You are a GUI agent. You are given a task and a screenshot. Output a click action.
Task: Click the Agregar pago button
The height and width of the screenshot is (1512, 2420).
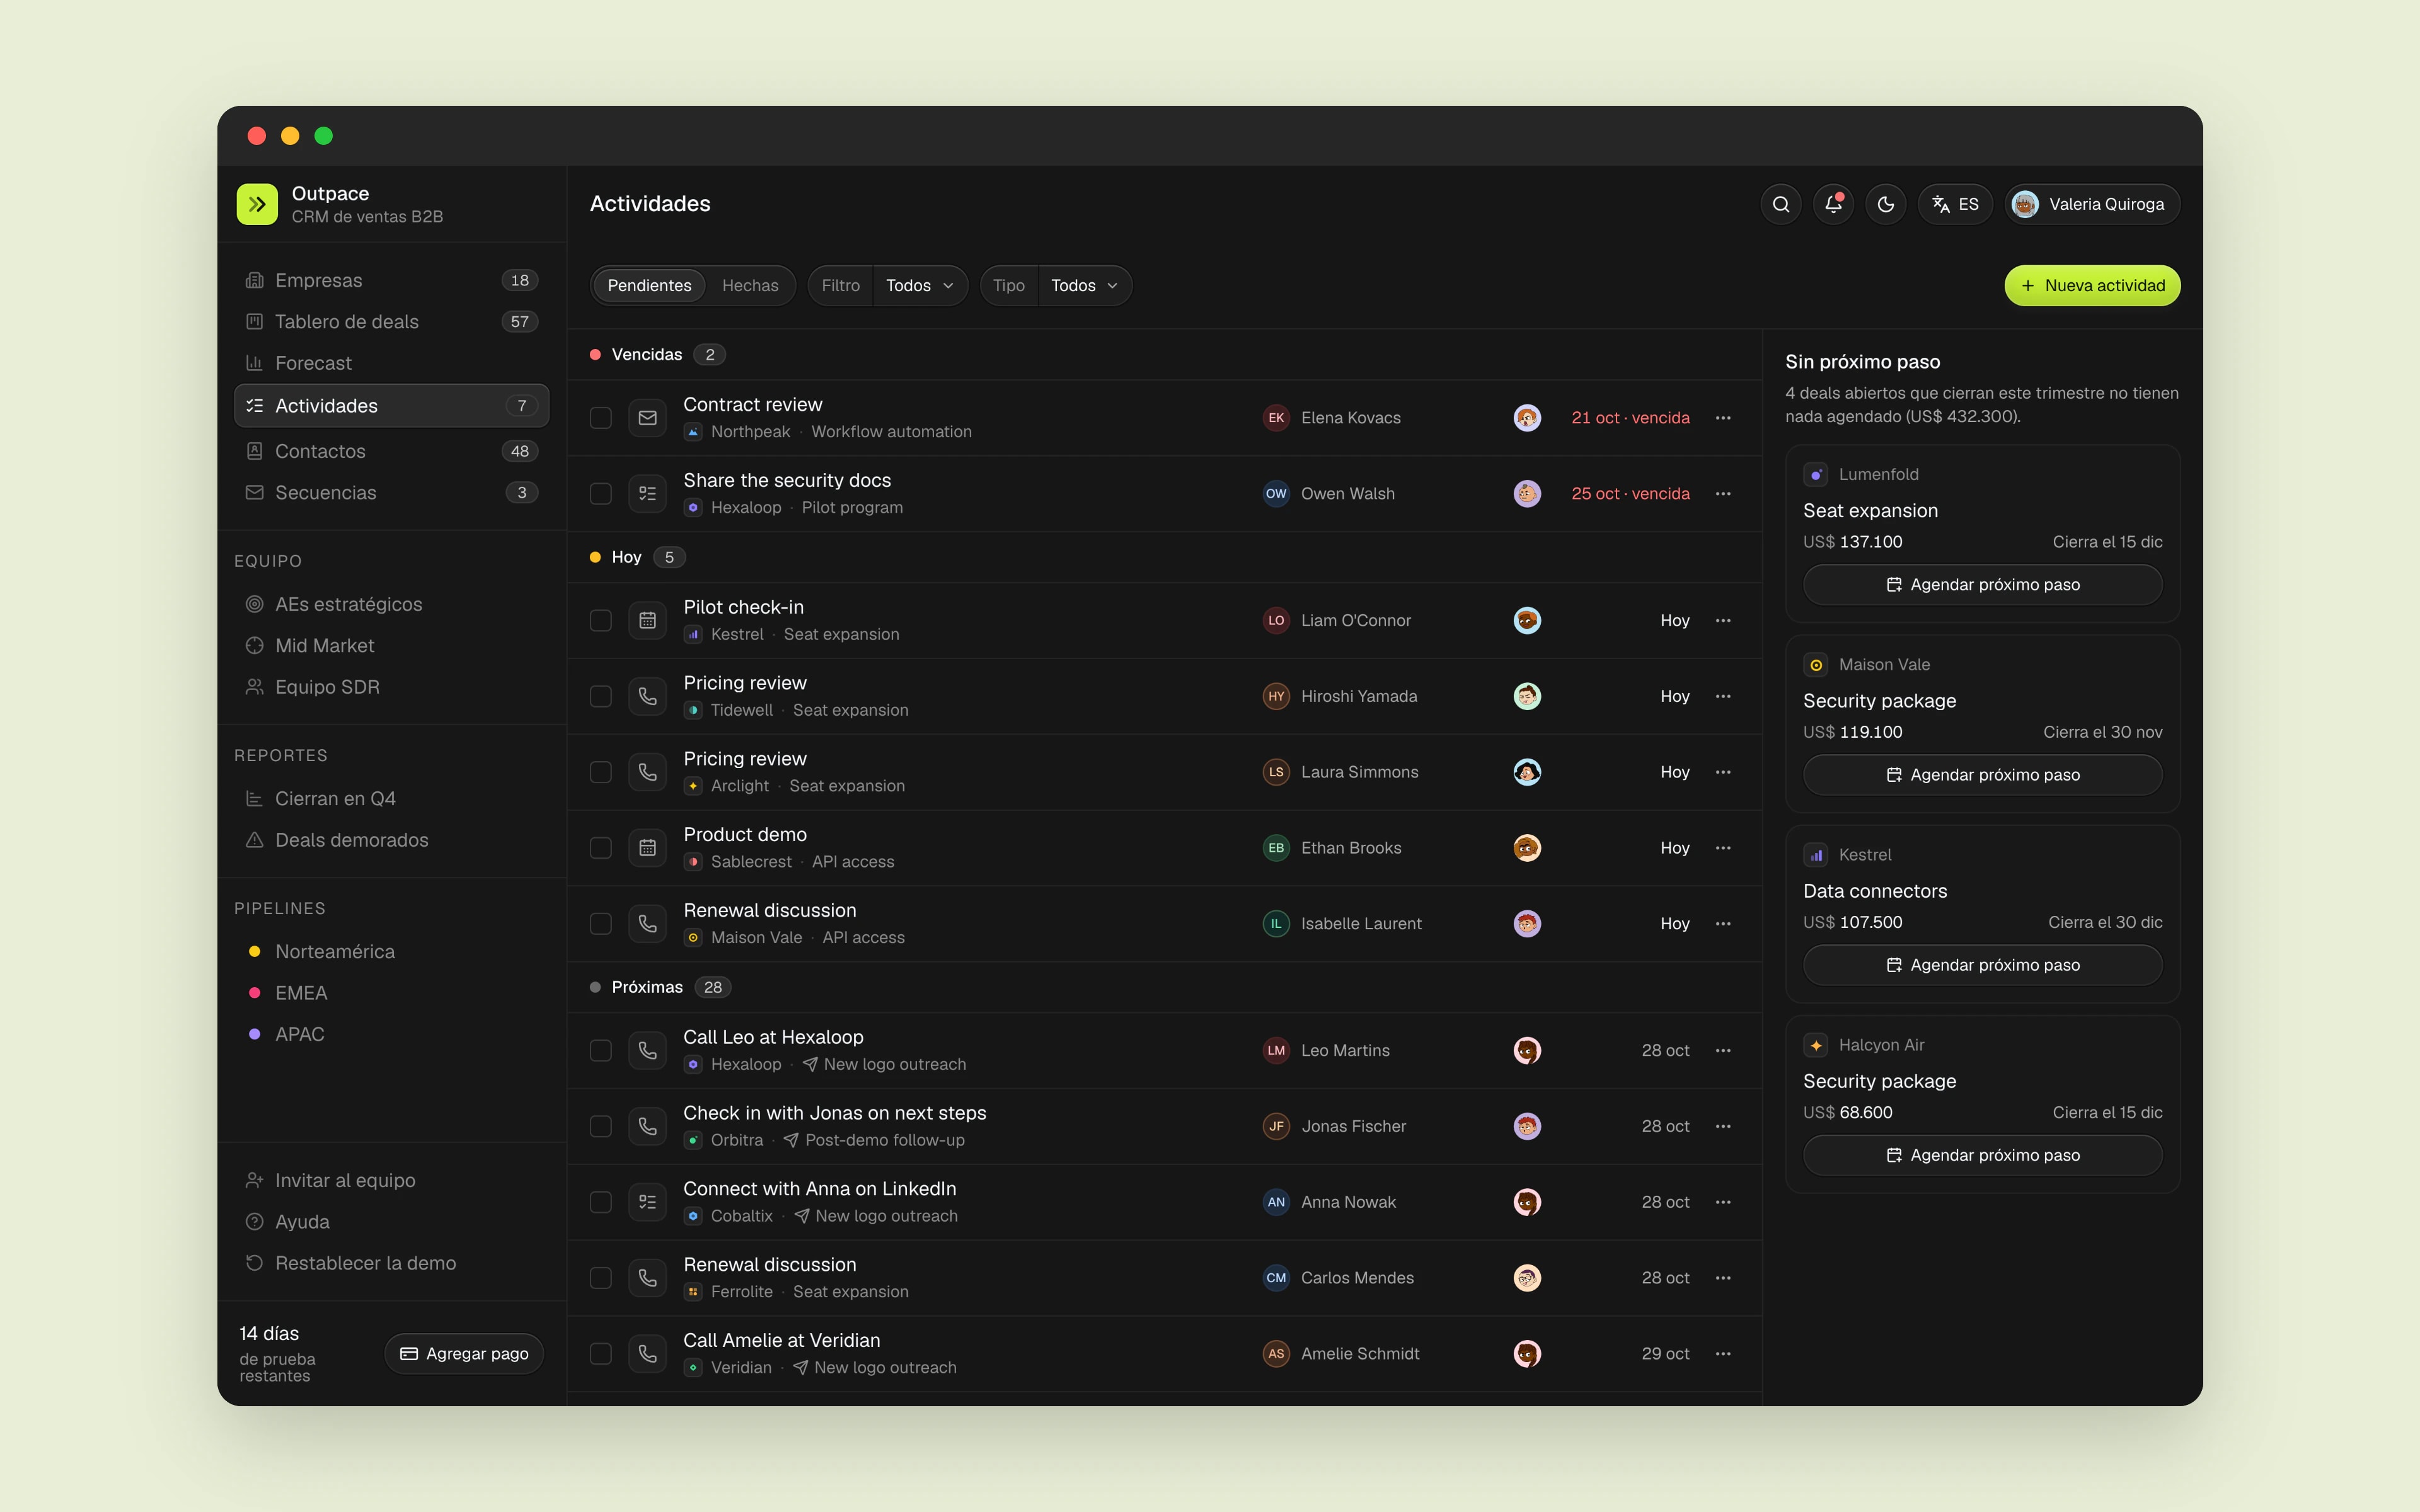coord(464,1354)
